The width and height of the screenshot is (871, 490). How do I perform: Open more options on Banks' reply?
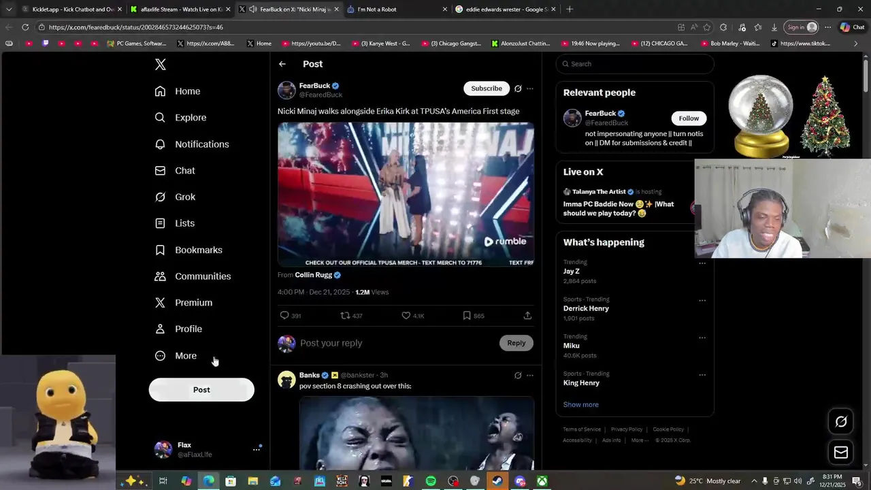click(530, 375)
